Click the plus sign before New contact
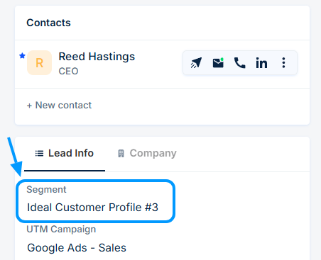This screenshot has width=321, height=260. [x=29, y=106]
